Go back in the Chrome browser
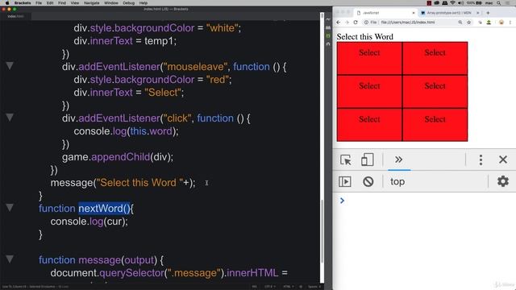Image resolution: width=516 pixels, height=290 pixels. pos(339,23)
